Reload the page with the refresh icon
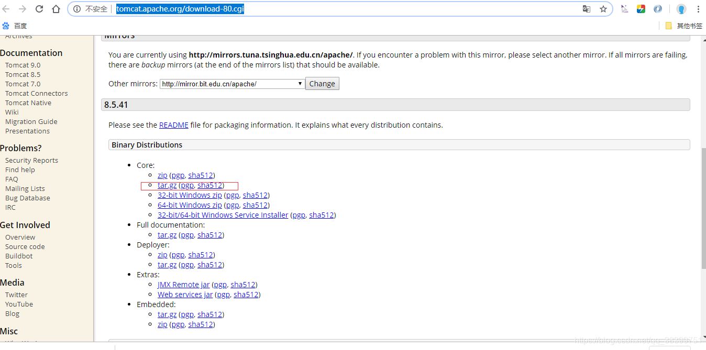This screenshot has height=350, width=706. coord(39,9)
